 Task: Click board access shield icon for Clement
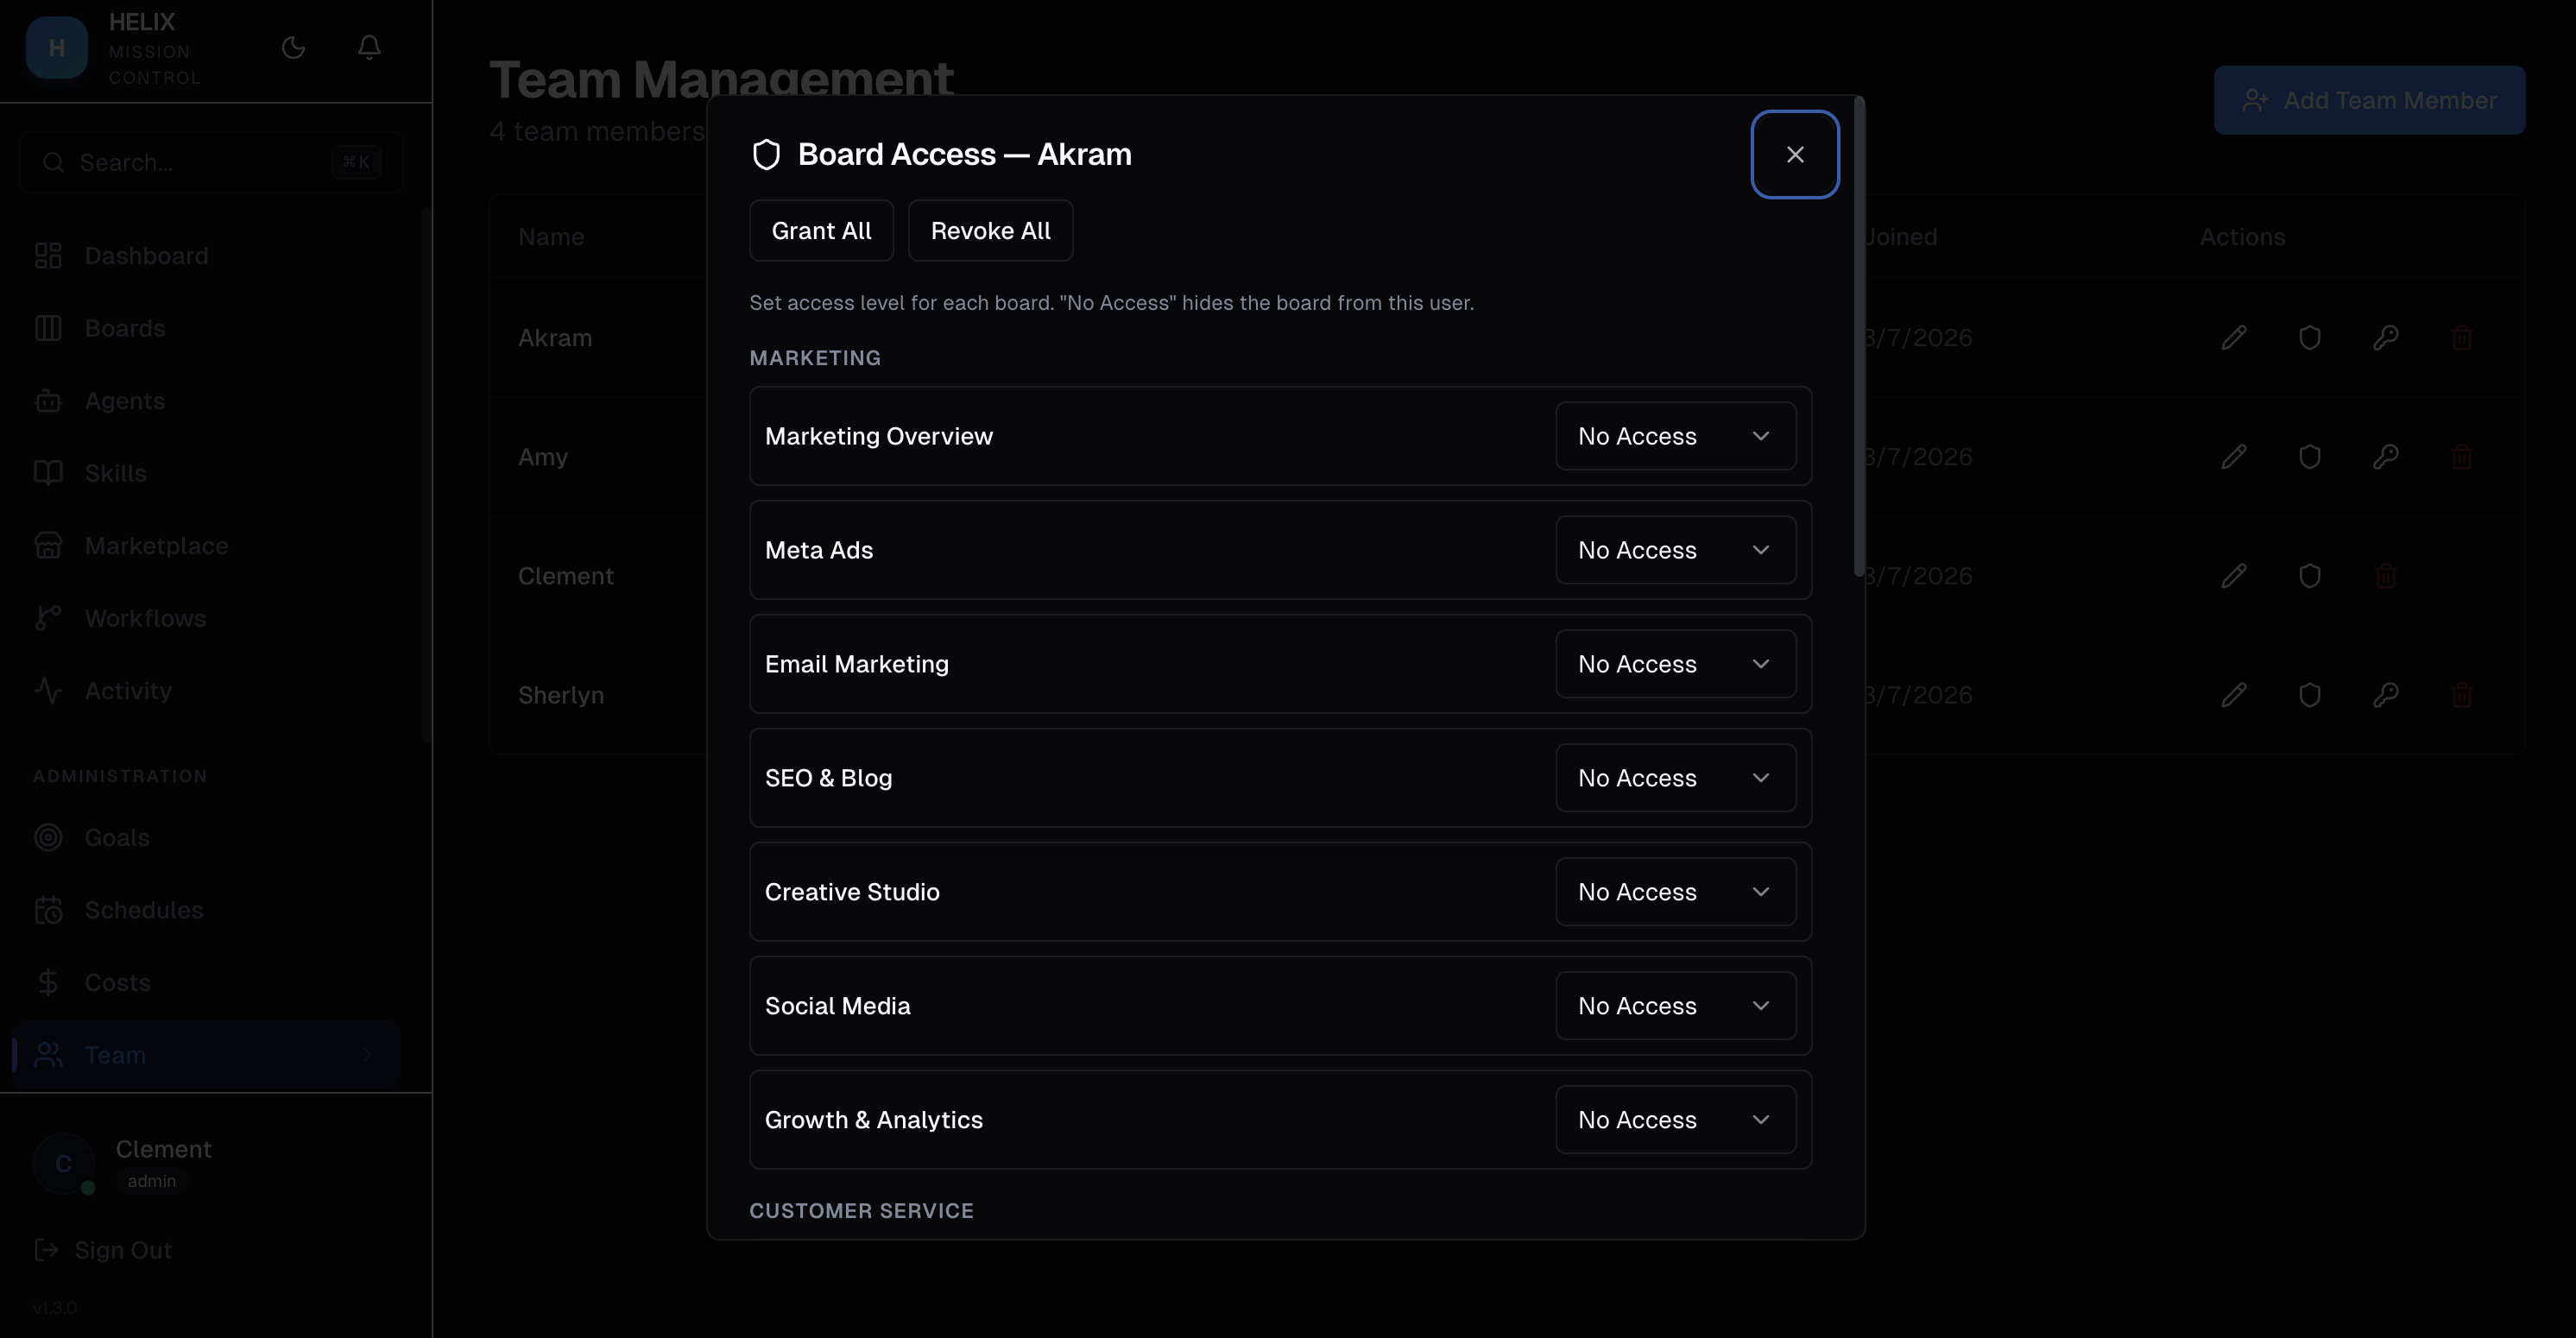[2309, 576]
